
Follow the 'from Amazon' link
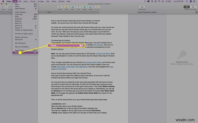tap(98, 45)
